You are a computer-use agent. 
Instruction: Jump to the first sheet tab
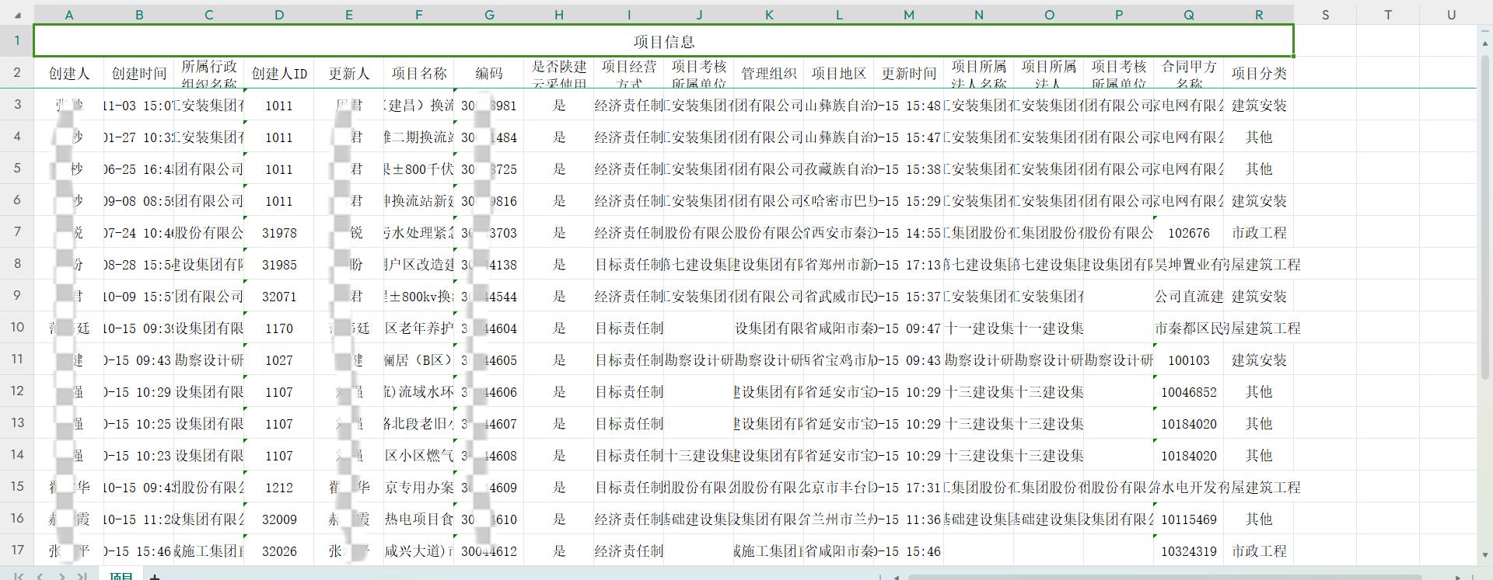tap(18, 575)
